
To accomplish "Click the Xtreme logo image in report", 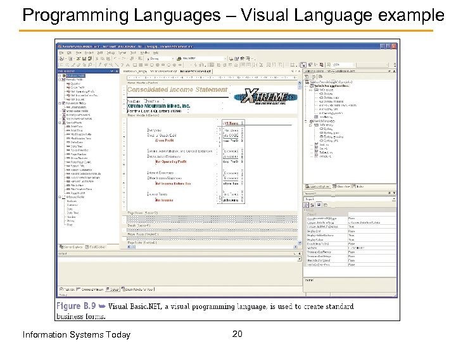I will pyautogui.click(x=265, y=96).
